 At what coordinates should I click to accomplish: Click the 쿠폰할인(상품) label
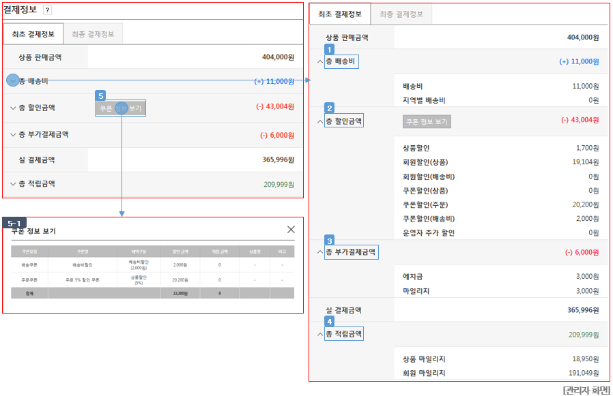pyautogui.click(x=425, y=191)
